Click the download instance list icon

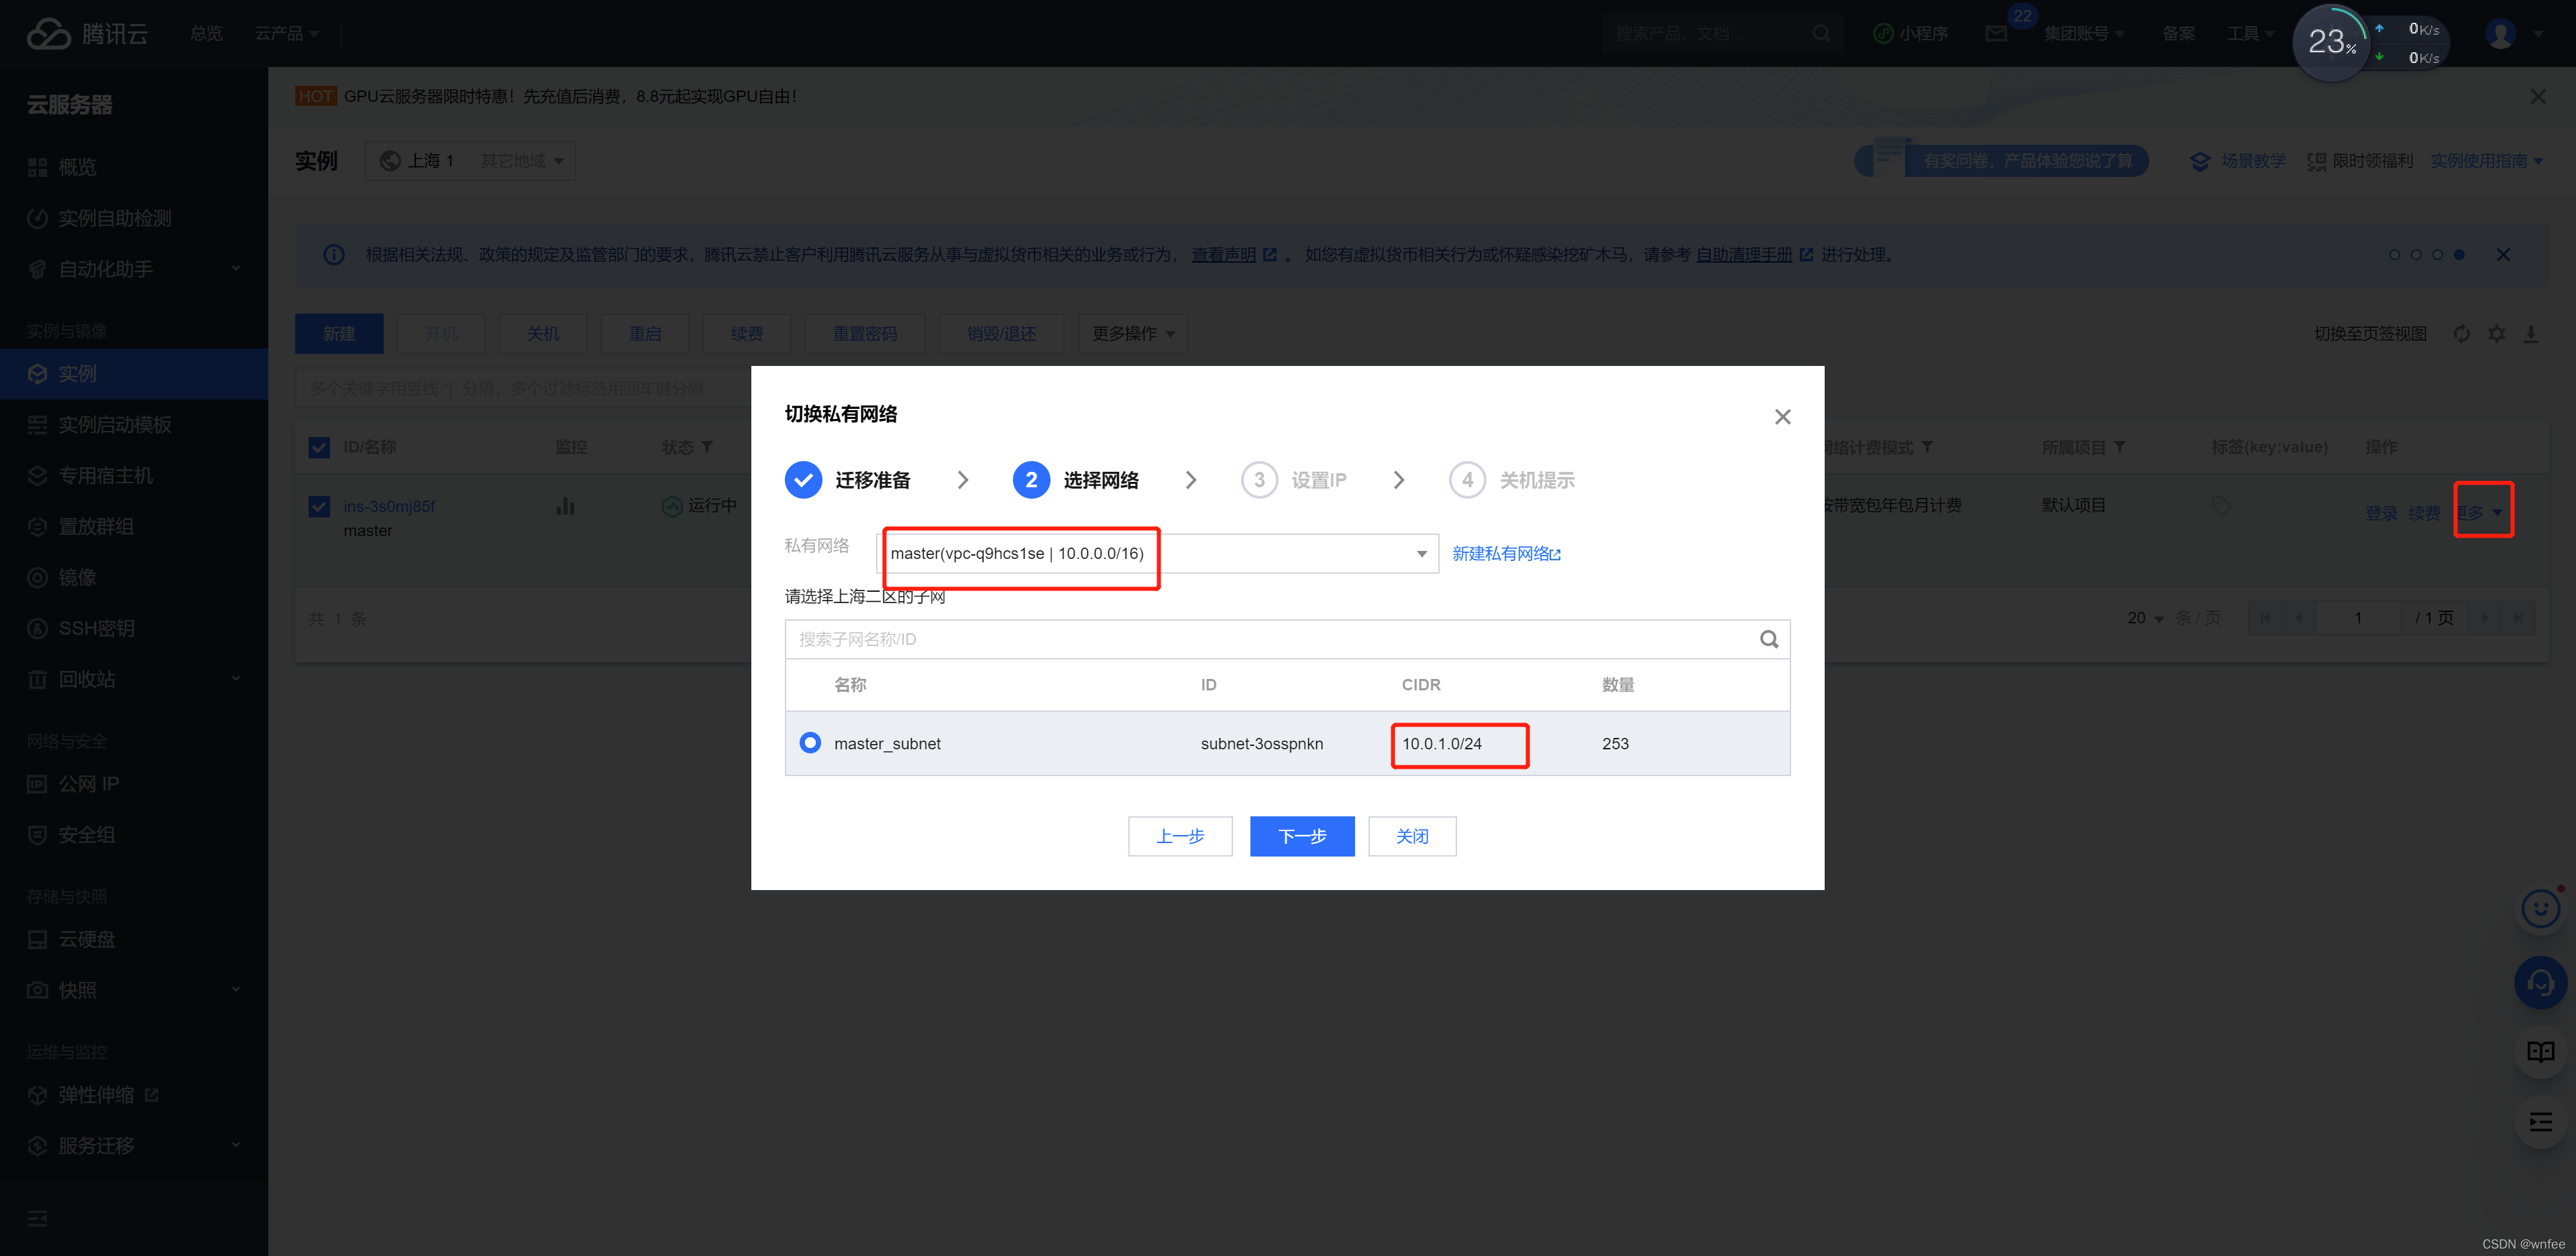click(2531, 334)
